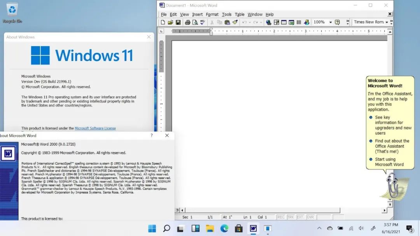Image resolution: width=420 pixels, height=236 pixels.
Task: Toggle TRK track changes in status bar
Action: tap(290, 217)
